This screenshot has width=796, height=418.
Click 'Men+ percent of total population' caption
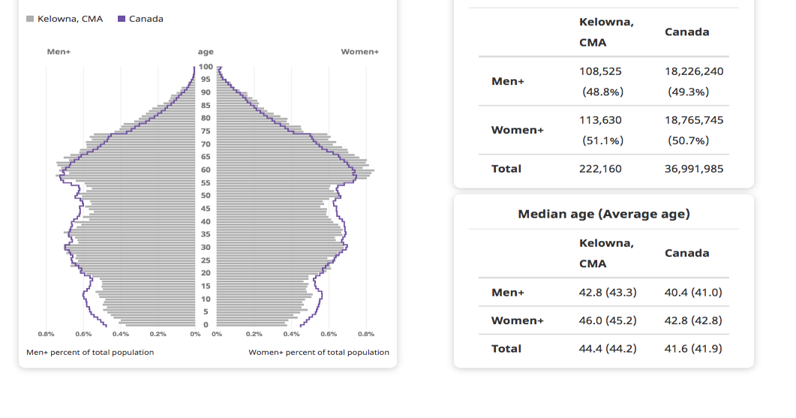(x=90, y=352)
